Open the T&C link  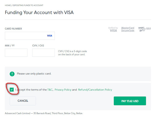point(50,90)
